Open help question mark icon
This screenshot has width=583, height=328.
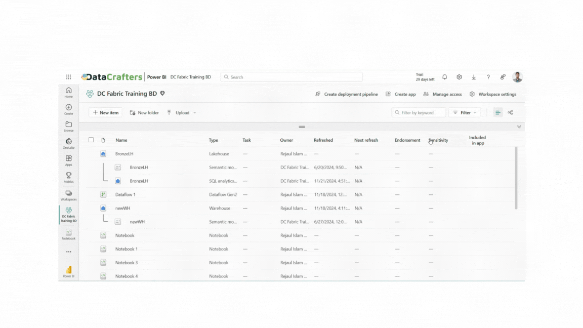coord(488,77)
